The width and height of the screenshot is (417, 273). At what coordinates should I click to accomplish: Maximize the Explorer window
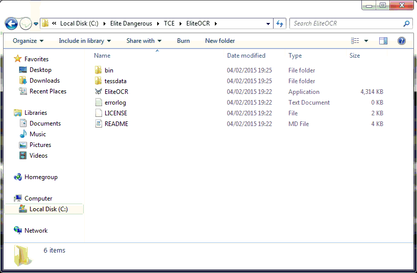pos(383,5)
